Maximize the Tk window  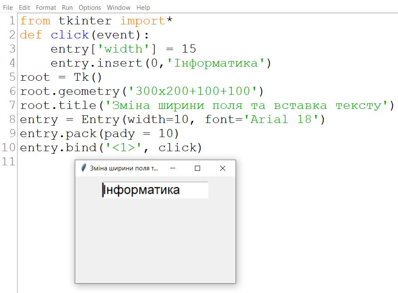[x=198, y=168]
